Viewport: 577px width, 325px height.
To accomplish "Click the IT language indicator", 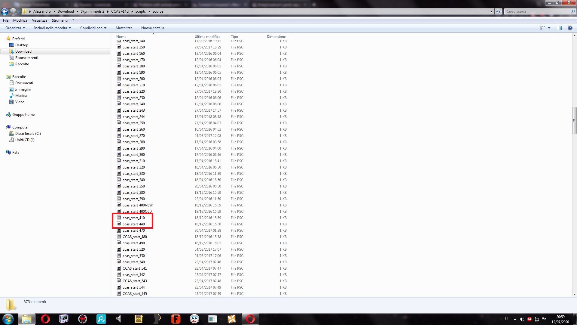I will [507, 318].
